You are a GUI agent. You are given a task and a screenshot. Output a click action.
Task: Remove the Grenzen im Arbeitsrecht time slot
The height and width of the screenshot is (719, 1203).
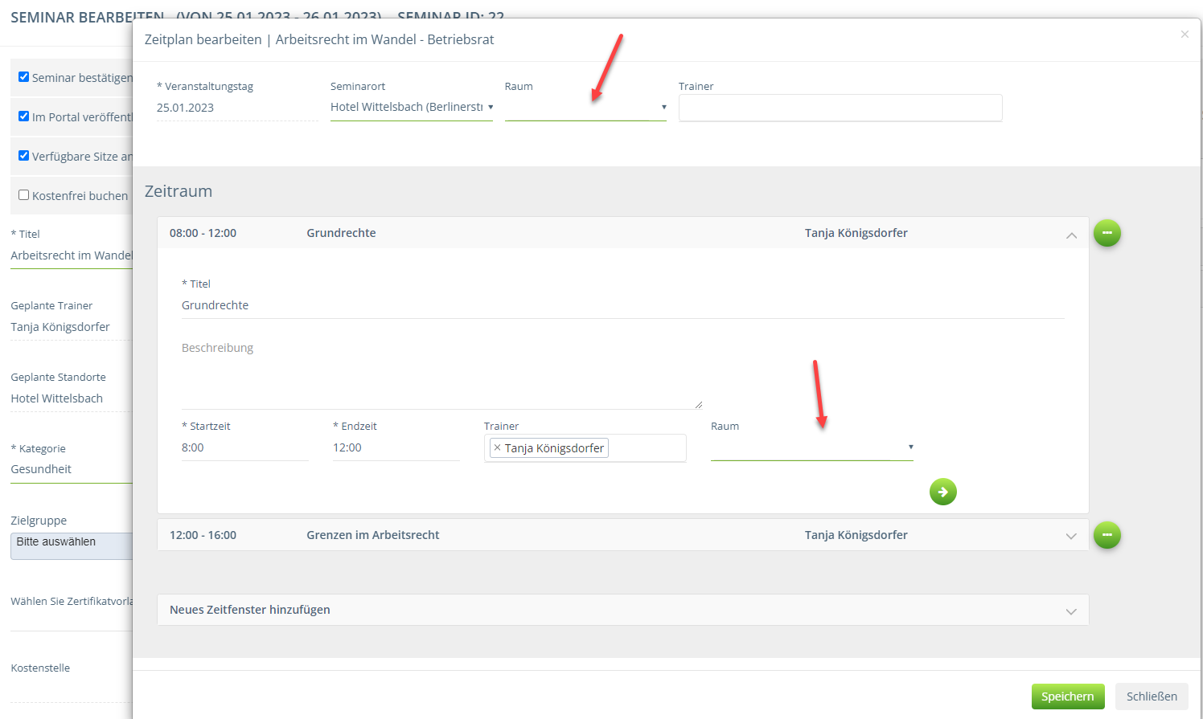pos(1107,535)
